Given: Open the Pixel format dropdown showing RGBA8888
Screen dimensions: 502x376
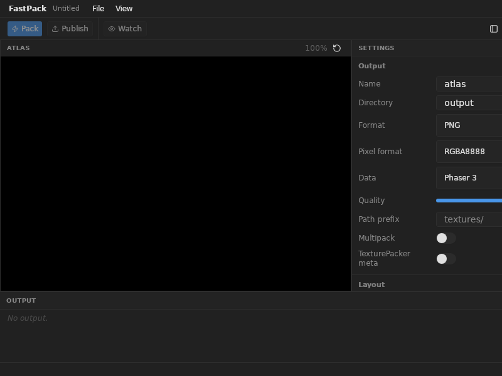Looking at the screenshot, I should point(469,152).
